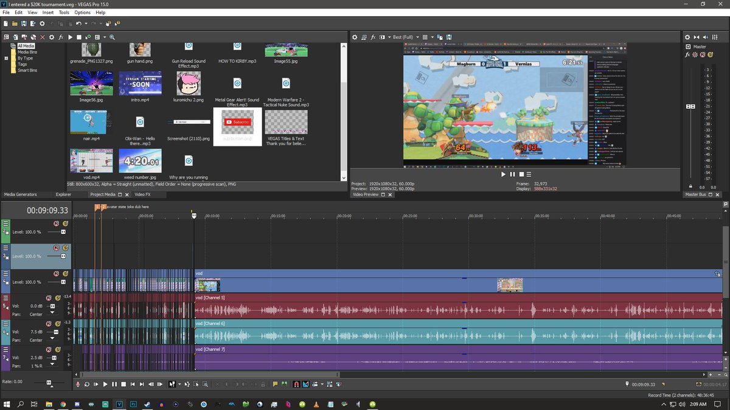Viewport: 730px width, 410px height.
Task: Insert a region from transport toolbar
Action: pos(284,384)
